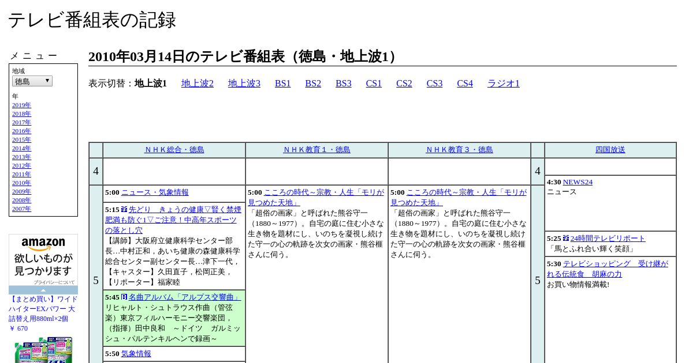Open the ワイドハイターEXパワー product link
This screenshot has height=363, width=693.
43,309
